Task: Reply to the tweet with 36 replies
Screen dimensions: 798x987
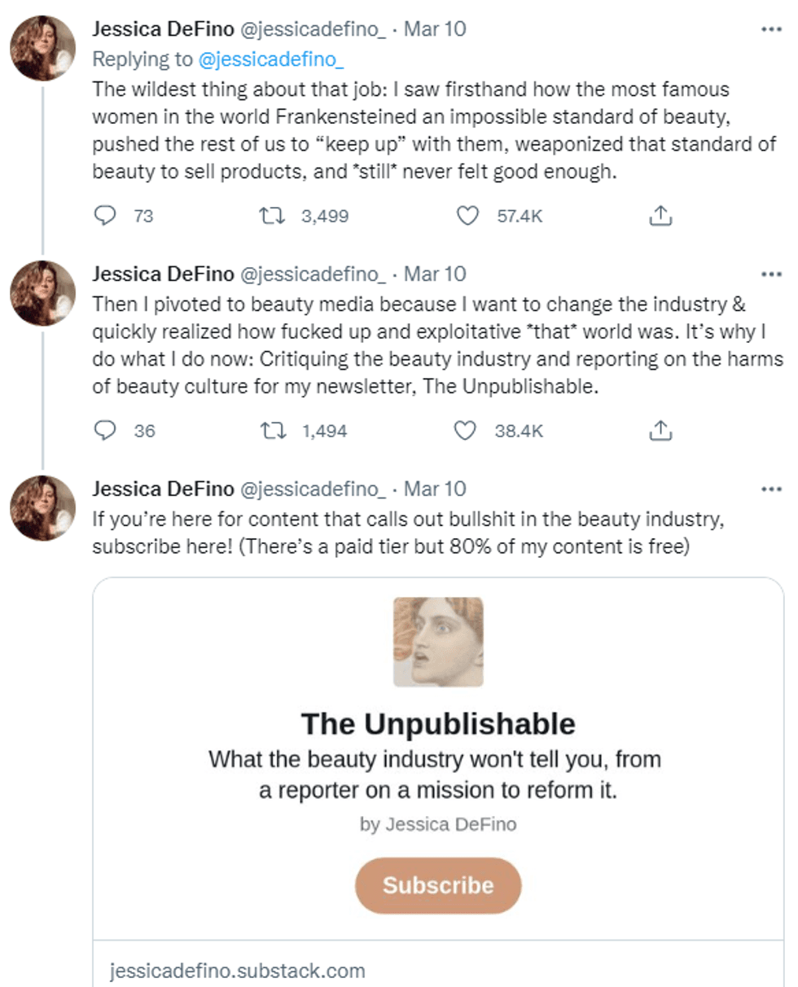Action: (106, 431)
